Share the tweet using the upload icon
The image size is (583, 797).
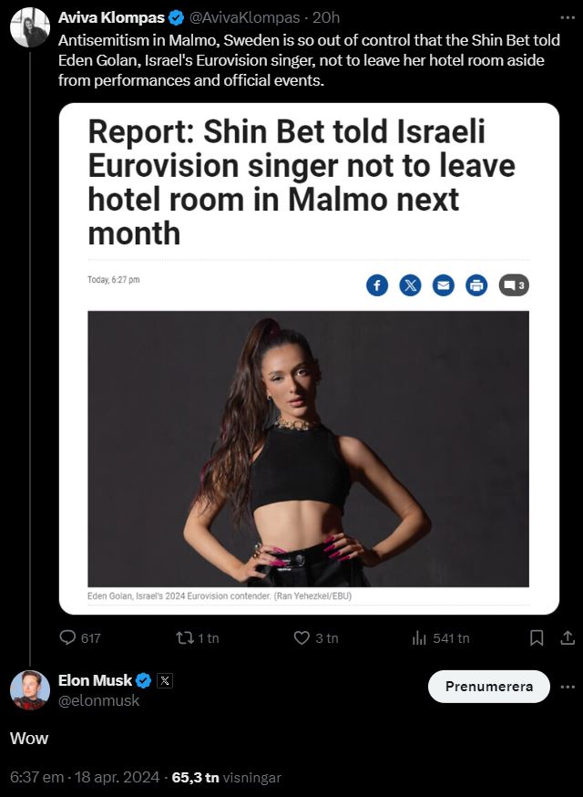pos(568,638)
